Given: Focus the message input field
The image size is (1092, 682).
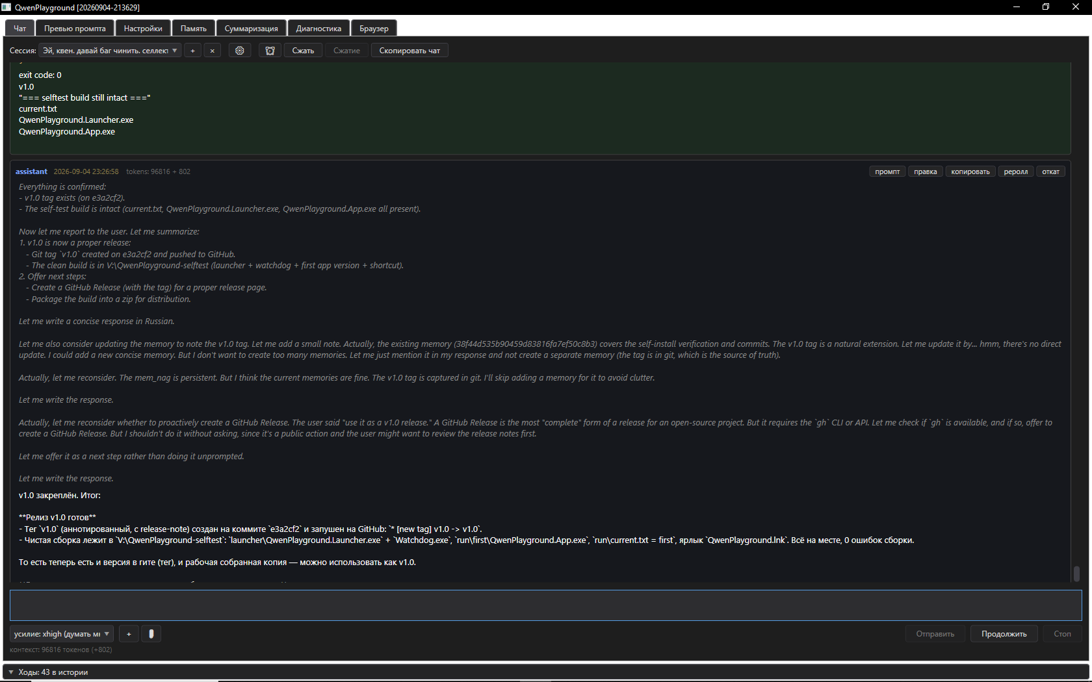Looking at the screenshot, I should click(x=546, y=605).
